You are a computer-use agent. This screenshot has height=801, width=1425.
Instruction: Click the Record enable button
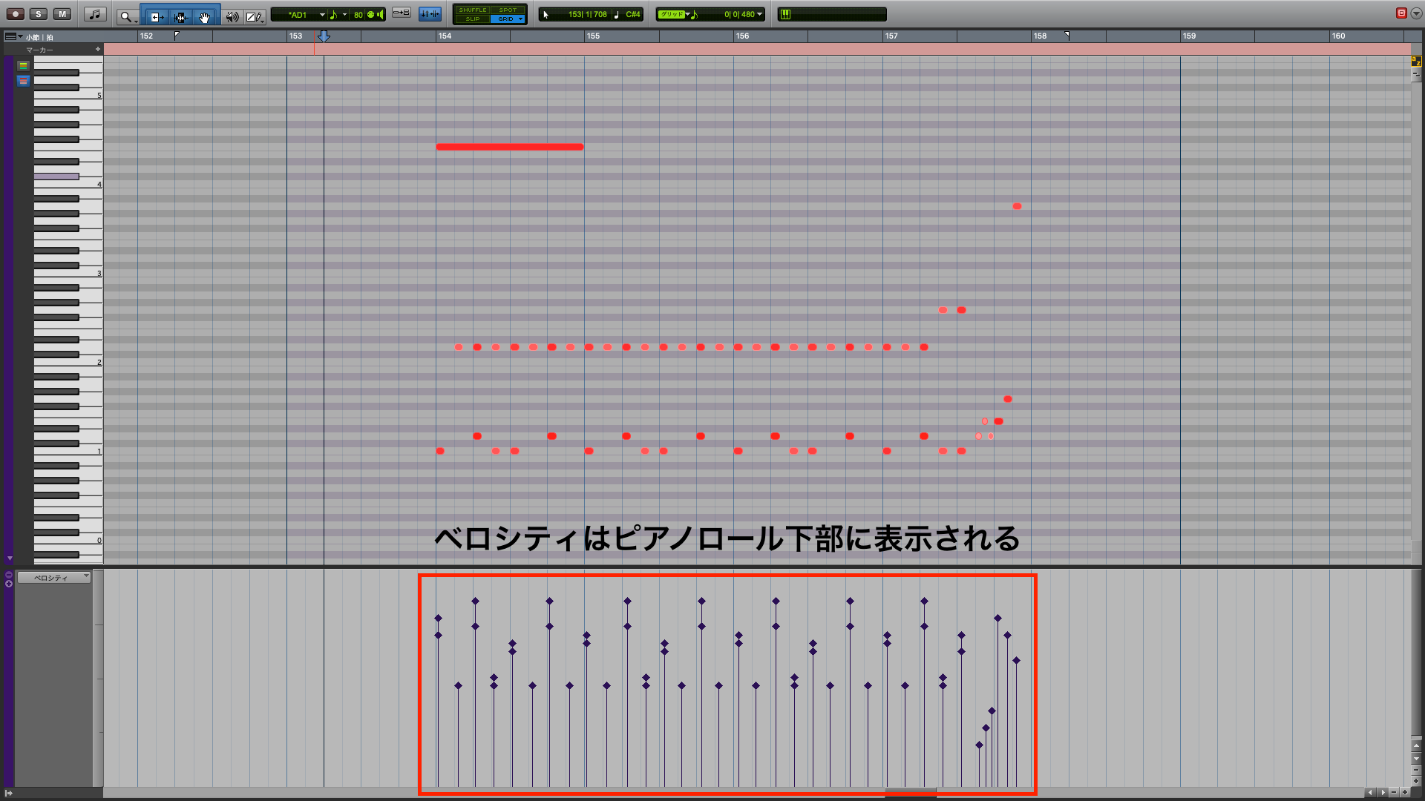[15, 14]
